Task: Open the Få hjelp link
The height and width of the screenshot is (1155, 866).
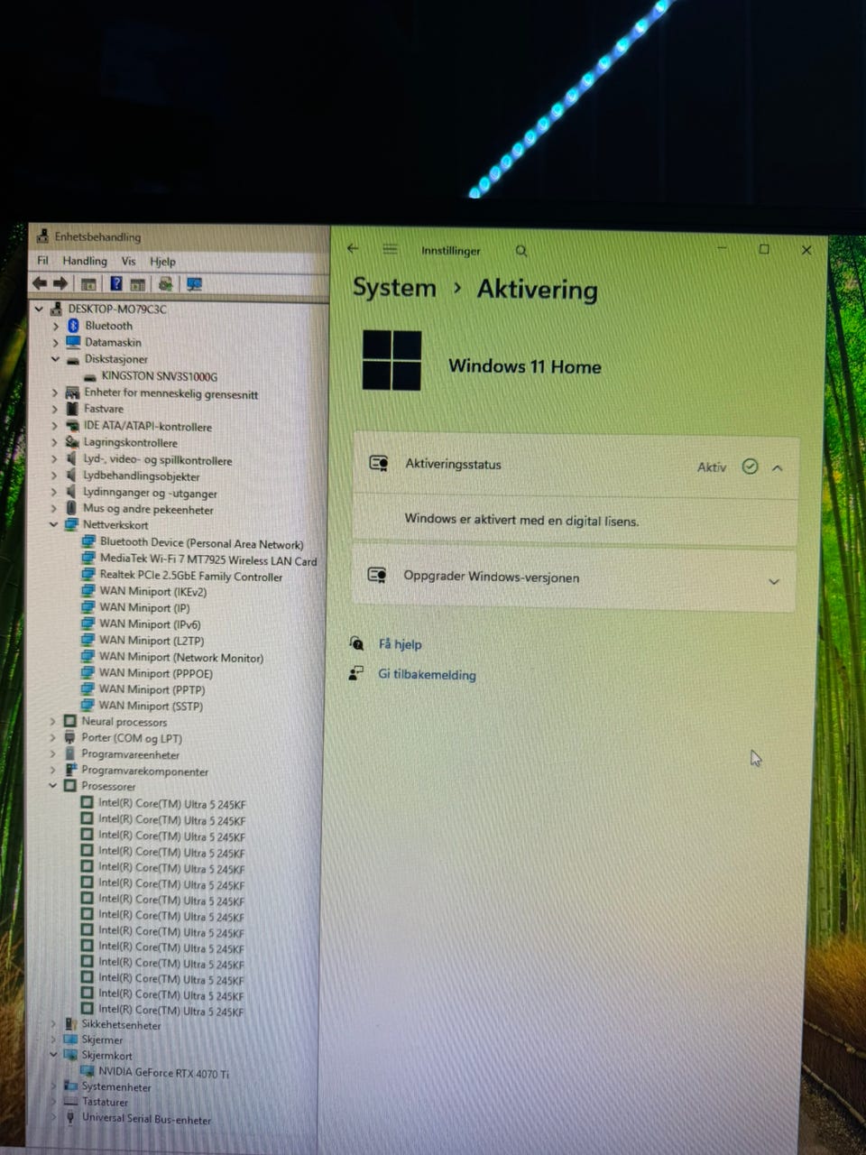Action: point(400,644)
